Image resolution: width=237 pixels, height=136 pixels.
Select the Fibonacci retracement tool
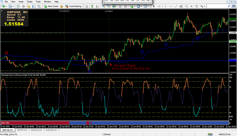coord(186,6)
